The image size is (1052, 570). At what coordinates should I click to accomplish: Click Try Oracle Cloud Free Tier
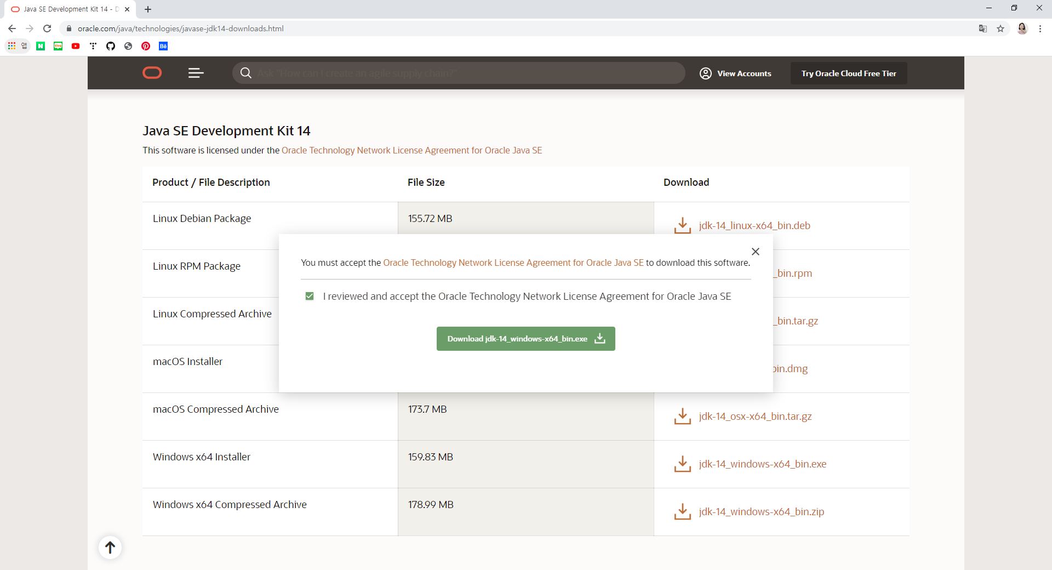849,73
